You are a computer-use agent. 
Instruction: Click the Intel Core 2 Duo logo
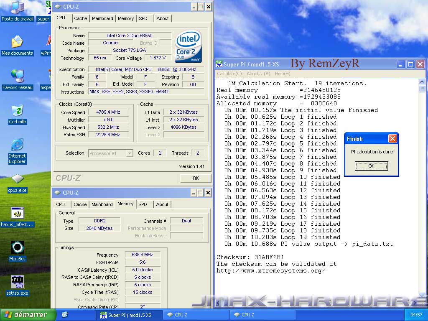pos(189,46)
